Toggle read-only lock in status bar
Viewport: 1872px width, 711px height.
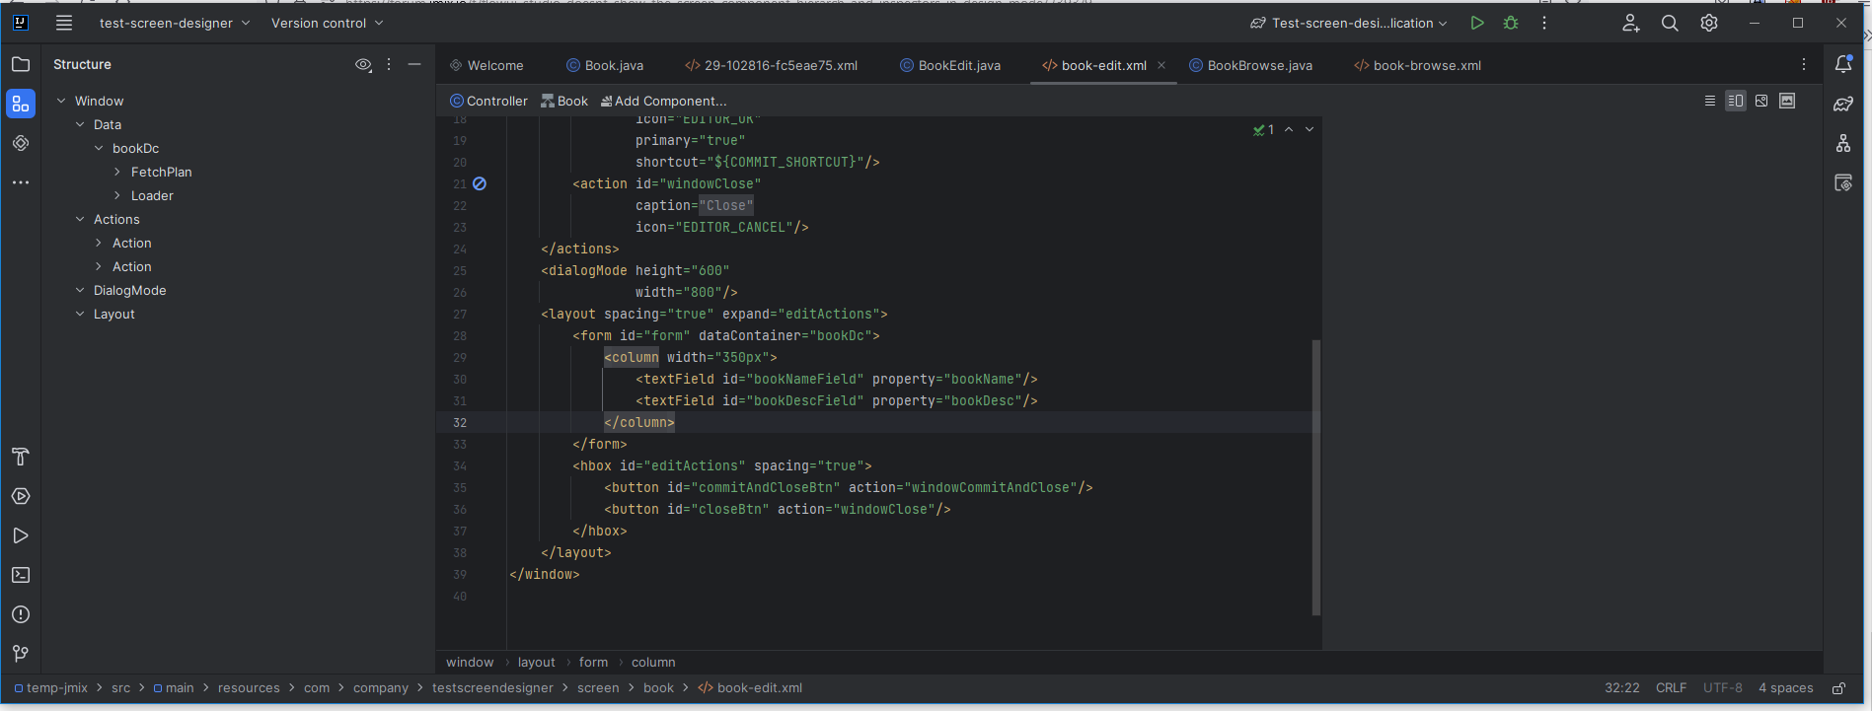(1839, 688)
